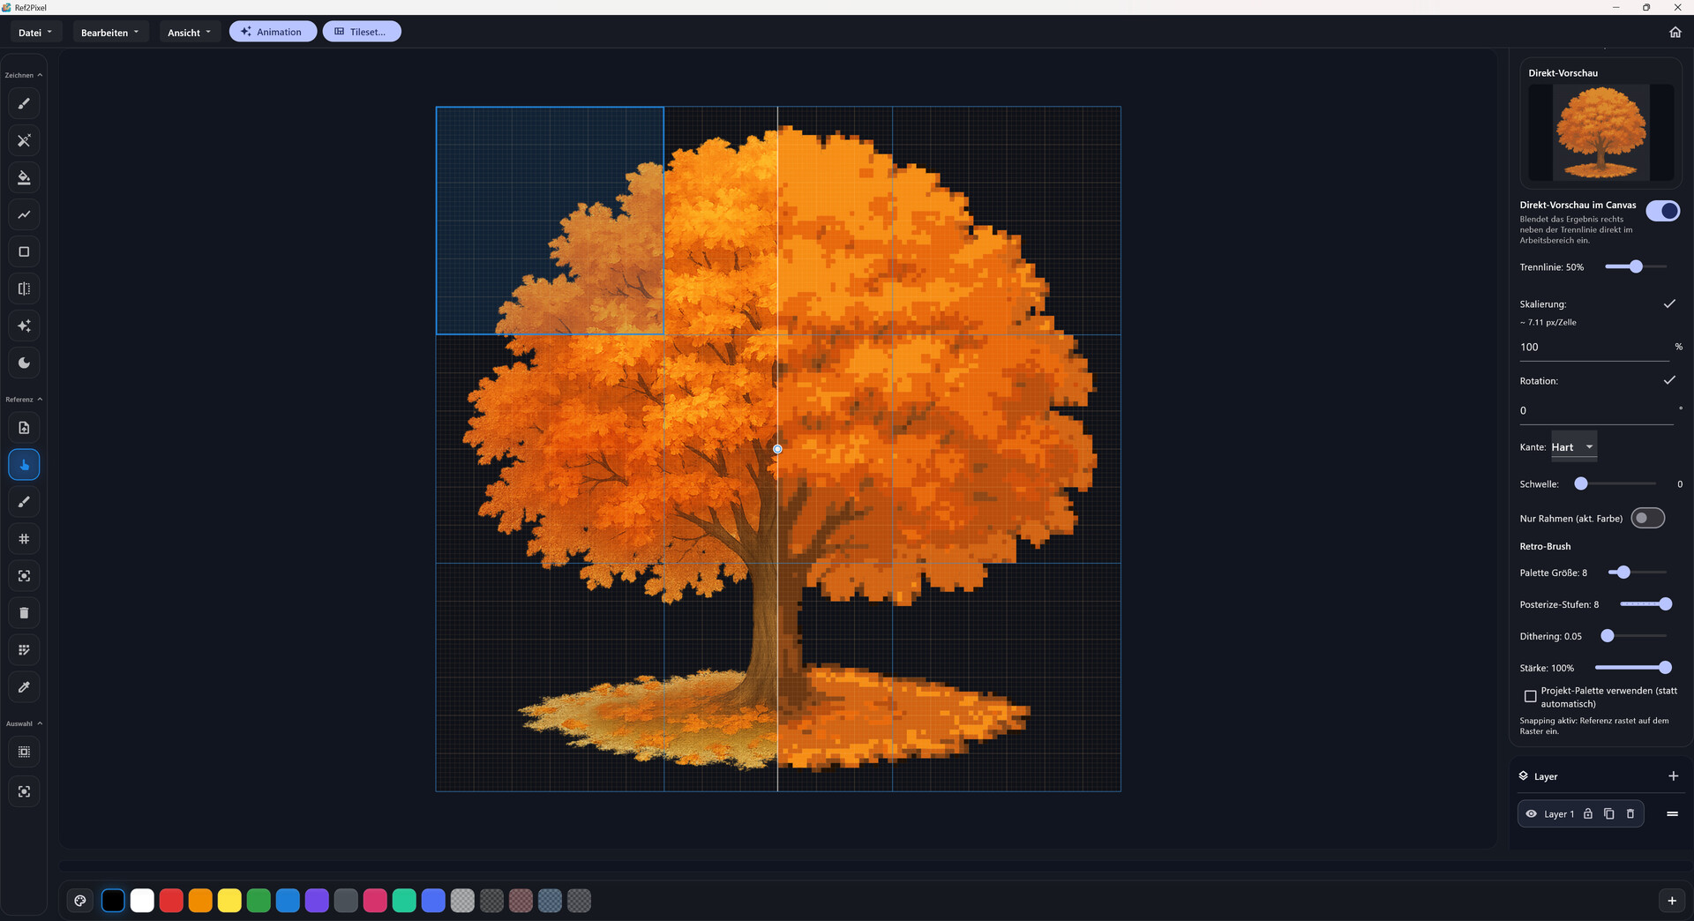Collapse the Referenz section
This screenshot has height=921, width=1694.
coord(41,399)
